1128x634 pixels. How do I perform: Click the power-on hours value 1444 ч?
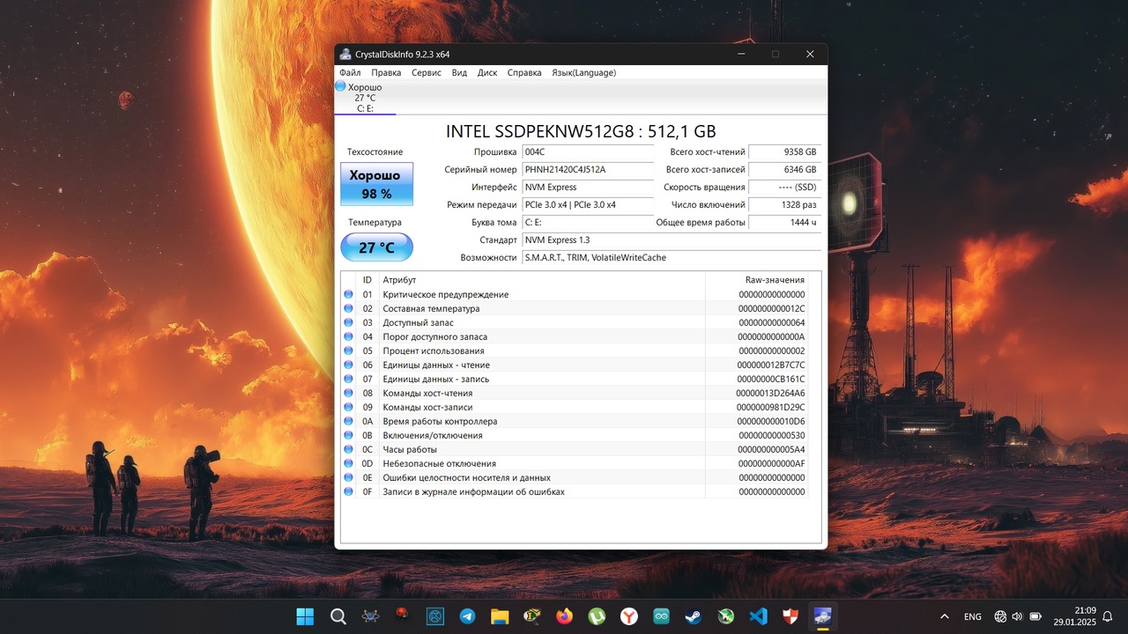pyautogui.click(x=784, y=222)
